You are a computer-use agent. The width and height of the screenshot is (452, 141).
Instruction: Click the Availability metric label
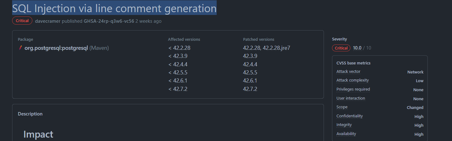346,134
